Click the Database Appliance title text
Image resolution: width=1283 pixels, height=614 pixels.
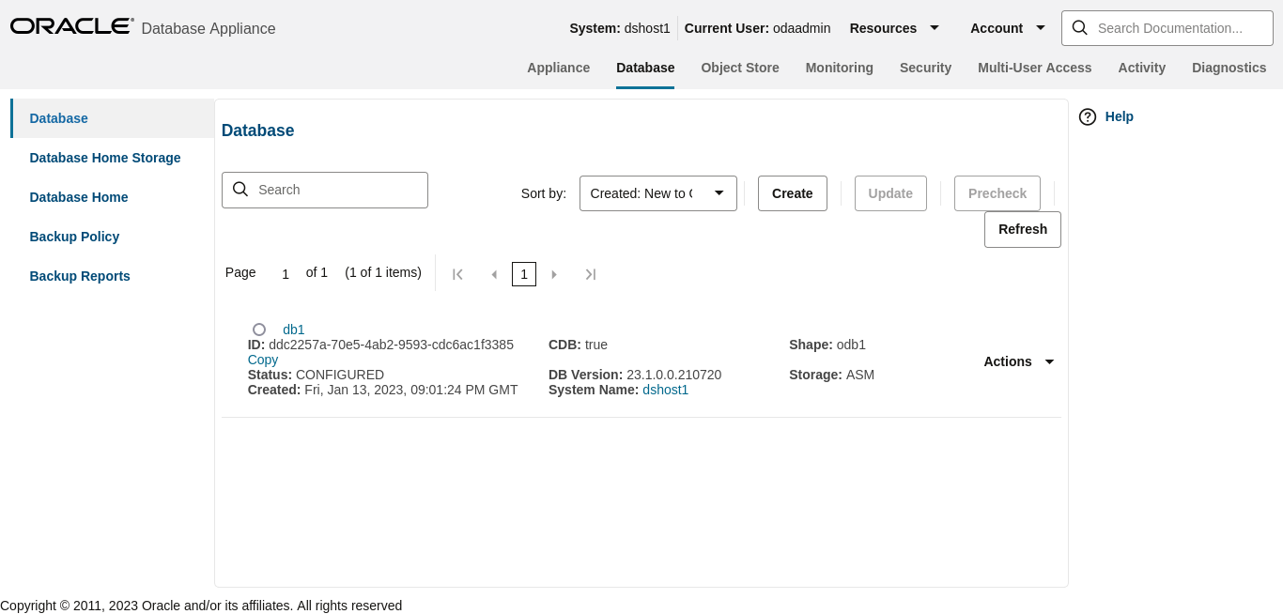[x=209, y=28]
